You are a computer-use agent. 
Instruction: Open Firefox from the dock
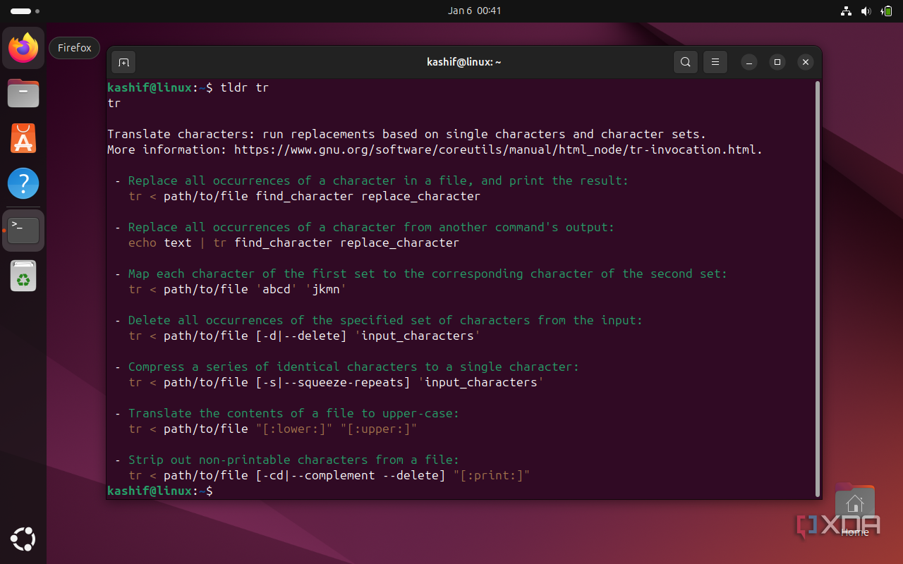[x=23, y=48]
